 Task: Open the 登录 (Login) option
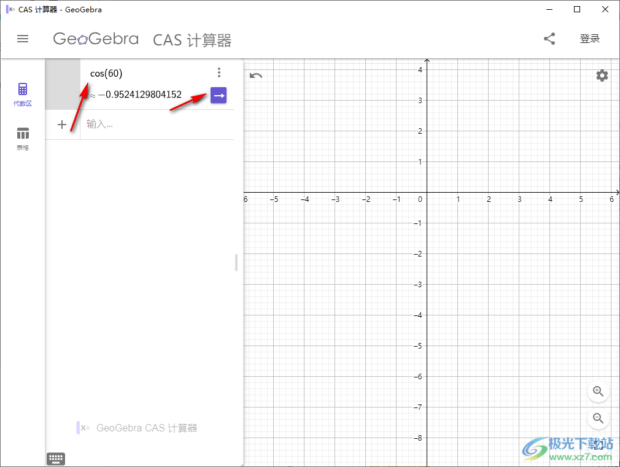click(x=590, y=38)
